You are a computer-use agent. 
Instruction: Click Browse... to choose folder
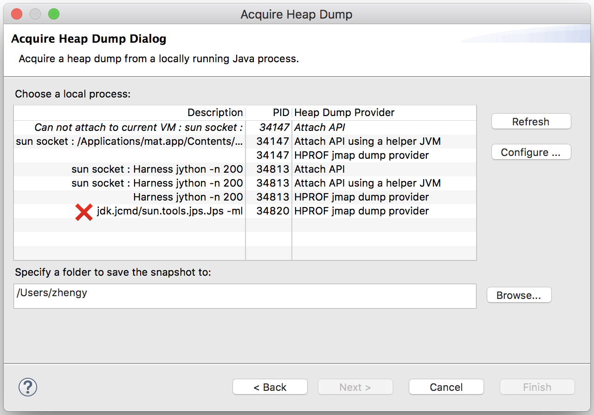(519, 295)
